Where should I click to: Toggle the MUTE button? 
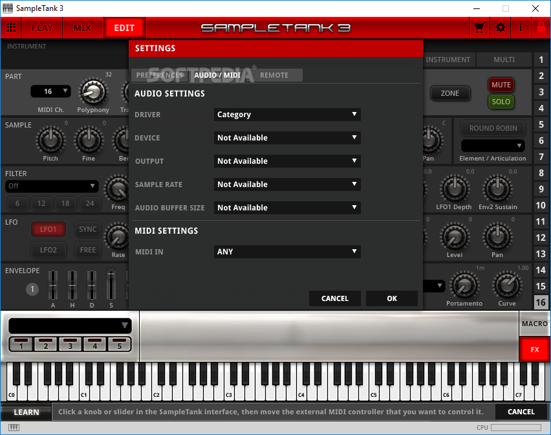(x=501, y=85)
